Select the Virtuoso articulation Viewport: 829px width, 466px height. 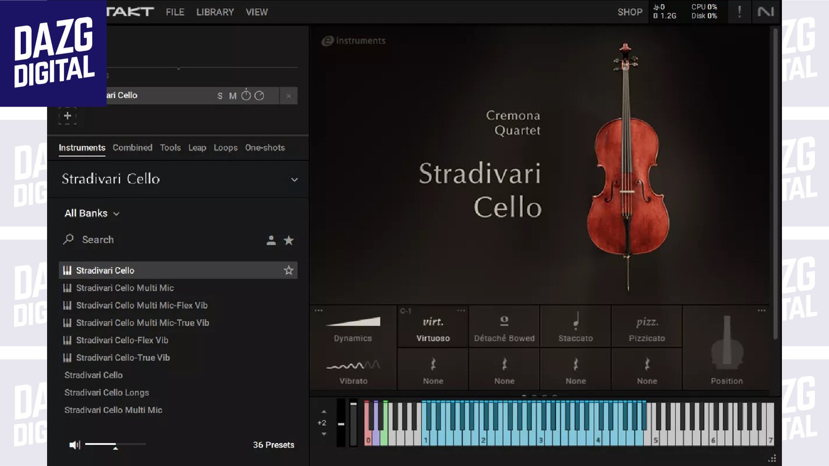pyautogui.click(x=433, y=327)
